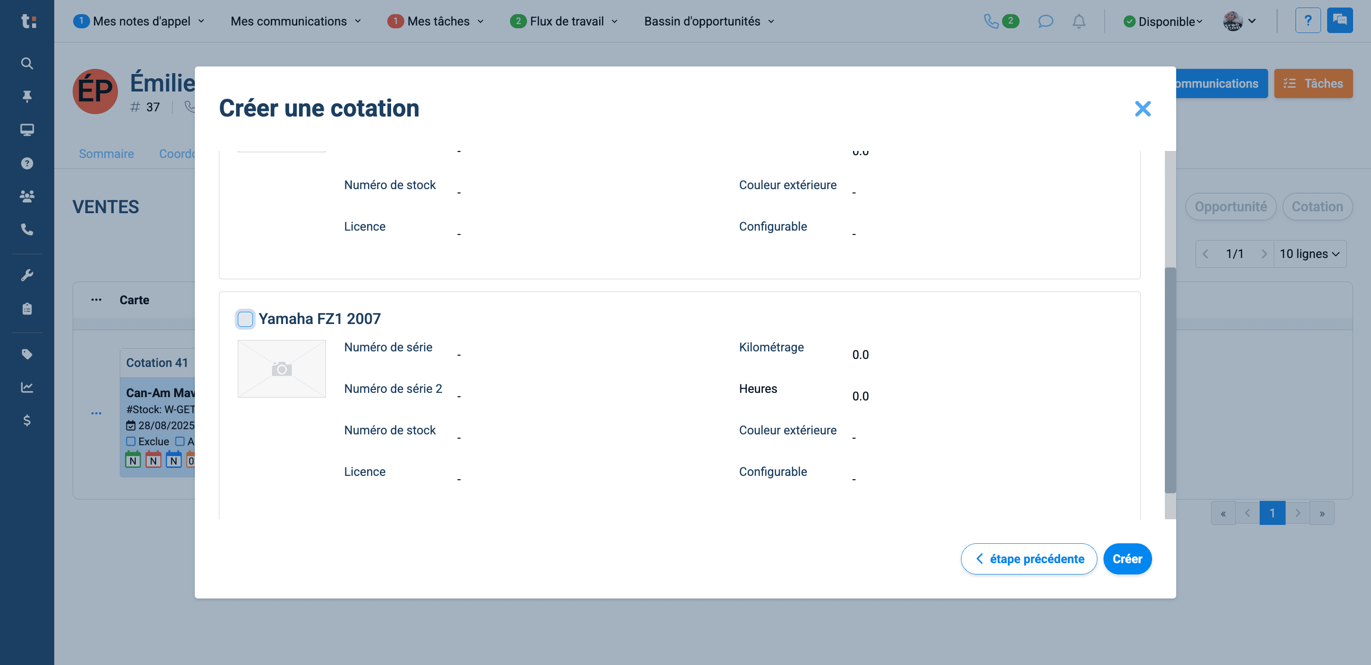1371x665 pixels.
Task: Open the user profile avatar dropdown
Action: pos(1239,21)
